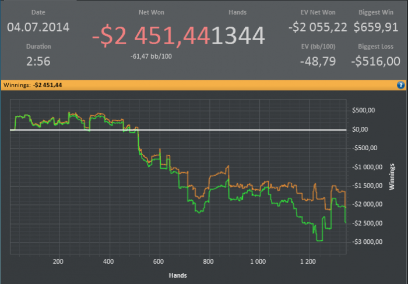This screenshot has width=408, height=284.
Task: Click the blue help question mark icon
Action: [400, 85]
